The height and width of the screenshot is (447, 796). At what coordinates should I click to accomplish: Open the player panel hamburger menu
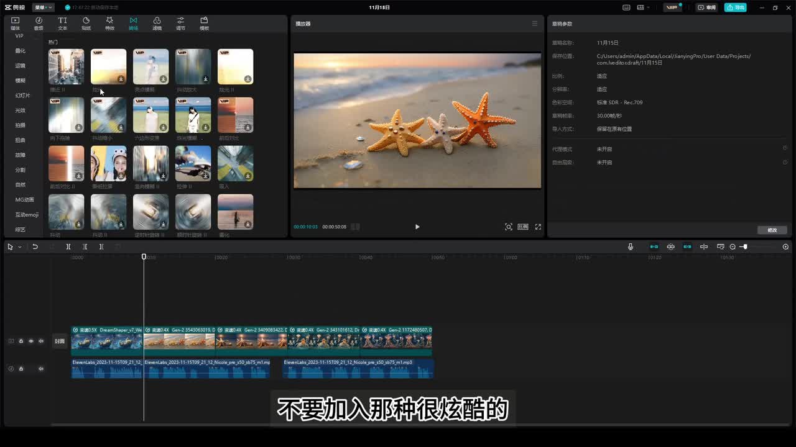(x=534, y=24)
